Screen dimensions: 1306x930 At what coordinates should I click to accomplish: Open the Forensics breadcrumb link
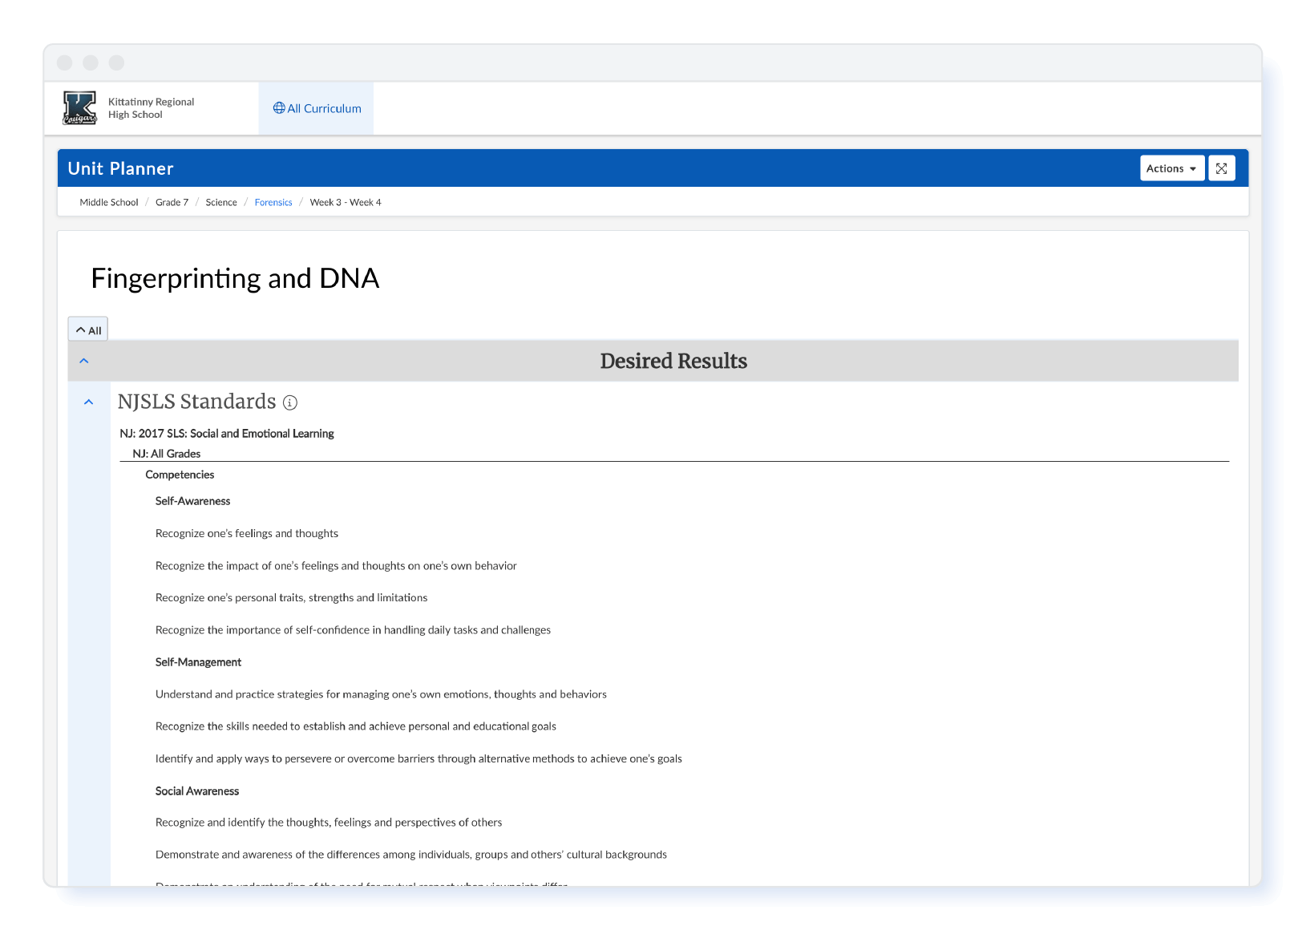tap(273, 202)
